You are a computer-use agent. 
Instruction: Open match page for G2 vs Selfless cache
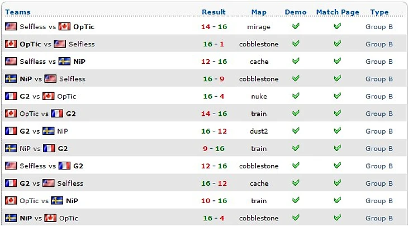pyautogui.click(x=338, y=182)
